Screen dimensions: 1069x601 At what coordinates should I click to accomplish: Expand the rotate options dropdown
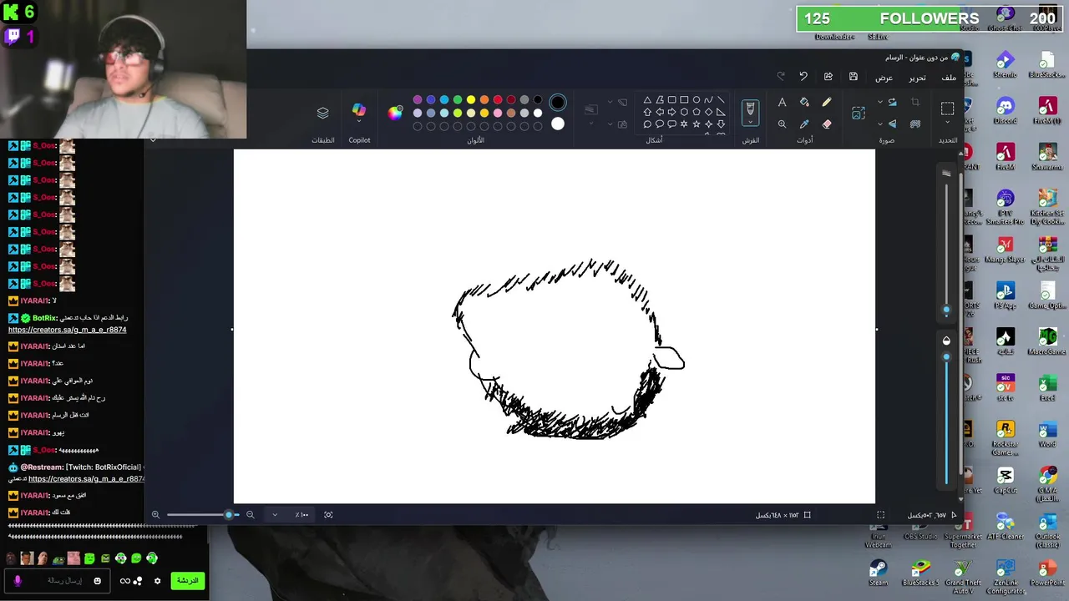coord(880,102)
